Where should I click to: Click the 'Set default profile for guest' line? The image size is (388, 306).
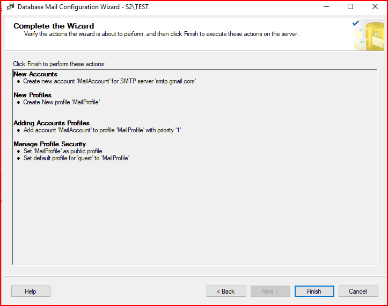pos(77,158)
